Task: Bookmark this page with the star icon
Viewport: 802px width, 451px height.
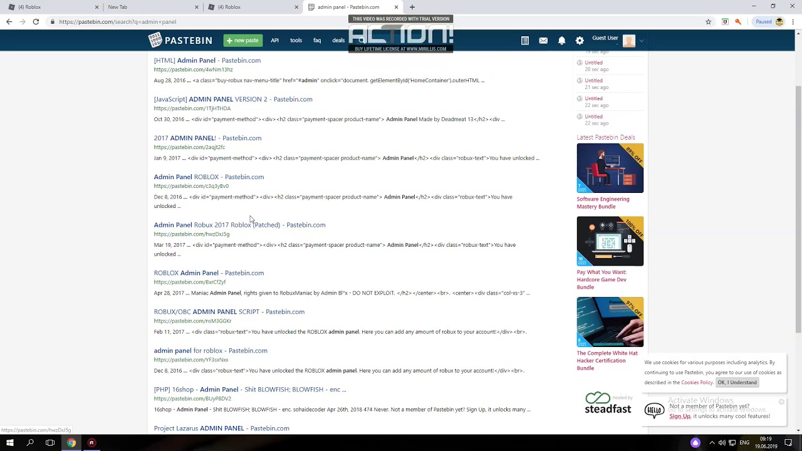Action: [x=708, y=22]
